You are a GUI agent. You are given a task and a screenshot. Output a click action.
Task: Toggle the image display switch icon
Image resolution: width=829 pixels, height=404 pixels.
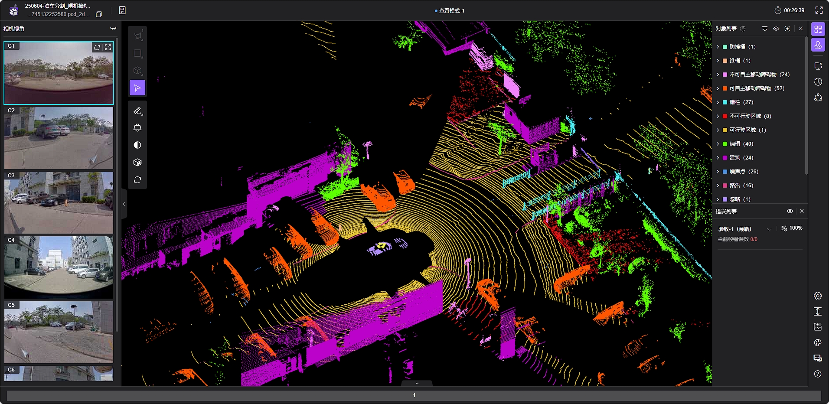[x=818, y=327]
